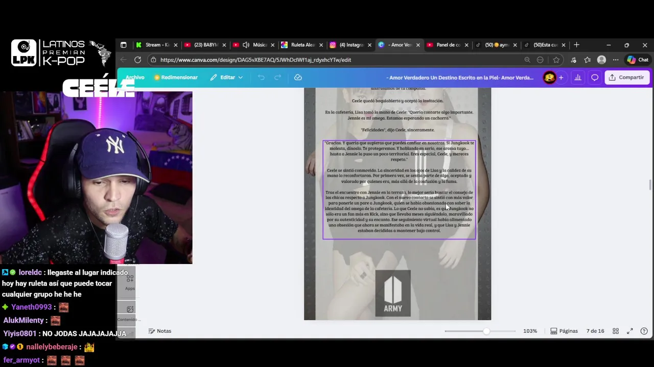Open the Contenido sidebar icon
This screenshot has height=367, width=654.
(x=130, y=312)
